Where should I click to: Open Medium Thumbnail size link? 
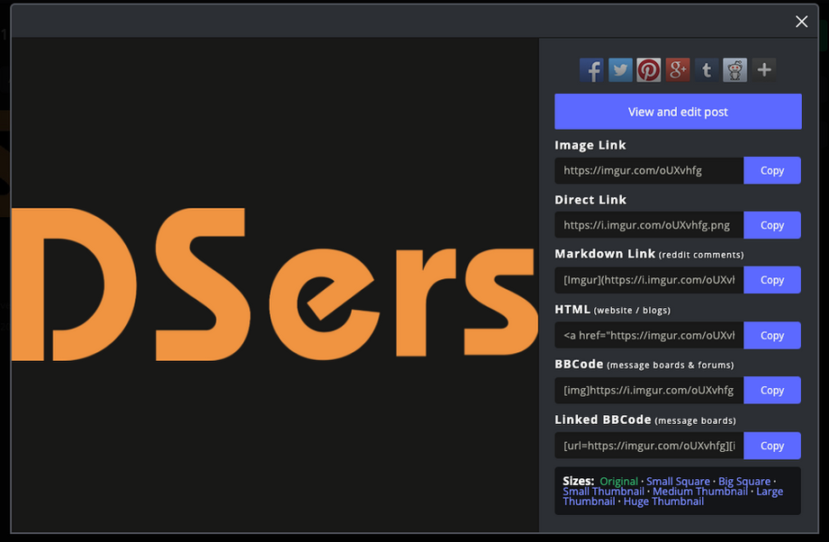coord(700,492)
